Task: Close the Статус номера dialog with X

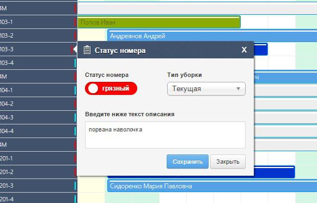Action: (x=244, y=50)
